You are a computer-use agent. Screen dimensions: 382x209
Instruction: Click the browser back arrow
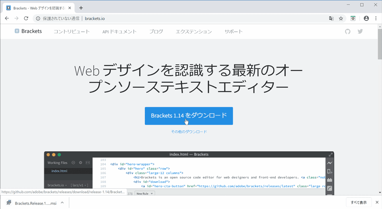(x=7, y=19)
